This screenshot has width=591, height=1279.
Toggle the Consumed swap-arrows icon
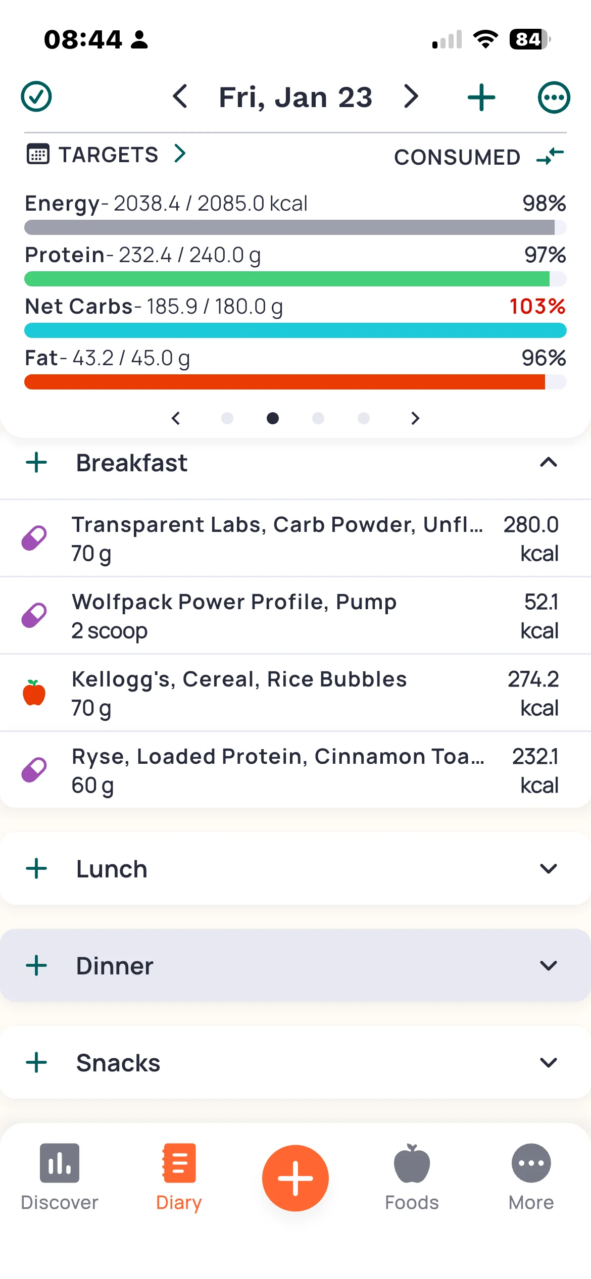(550, 156)
